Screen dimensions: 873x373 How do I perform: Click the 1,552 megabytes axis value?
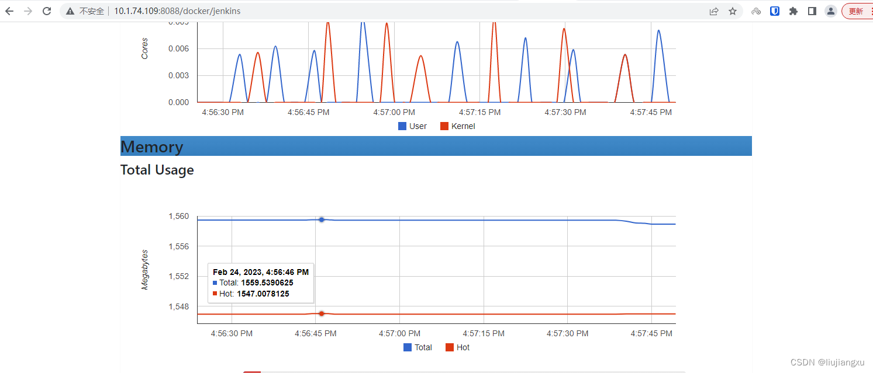click(x=179, y=276)
